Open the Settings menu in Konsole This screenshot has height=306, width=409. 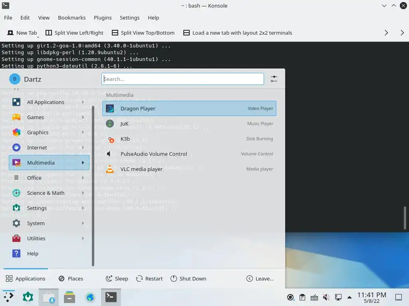130,18
